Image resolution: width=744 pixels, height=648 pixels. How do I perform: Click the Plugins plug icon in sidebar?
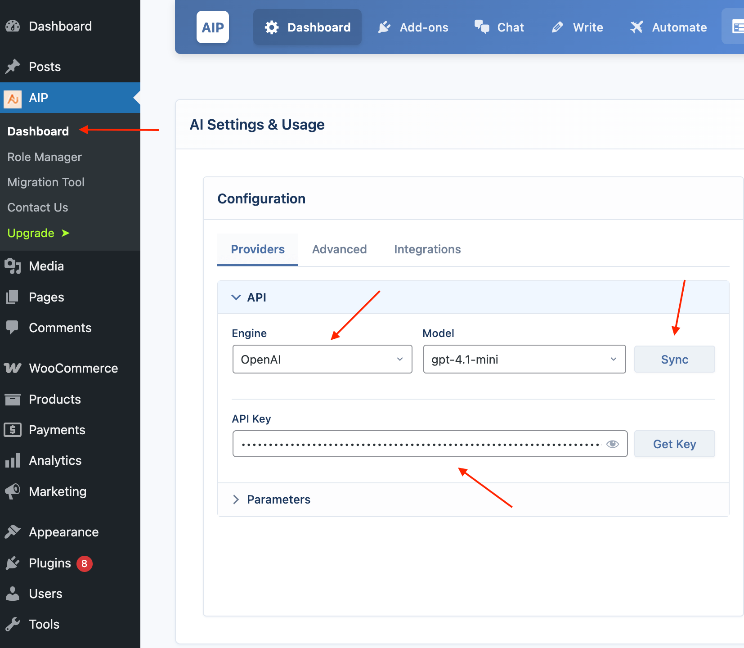click(13, 563)
